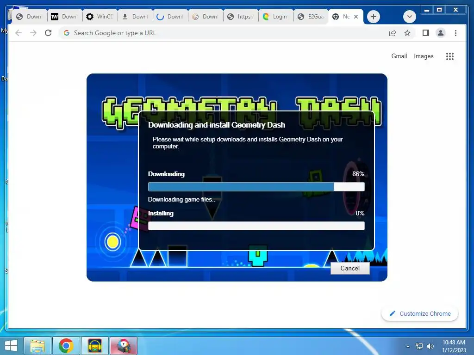Switch to the first Downl tab with globe icon
This screenshot has height=355, width=474.
tap(29, 17)
